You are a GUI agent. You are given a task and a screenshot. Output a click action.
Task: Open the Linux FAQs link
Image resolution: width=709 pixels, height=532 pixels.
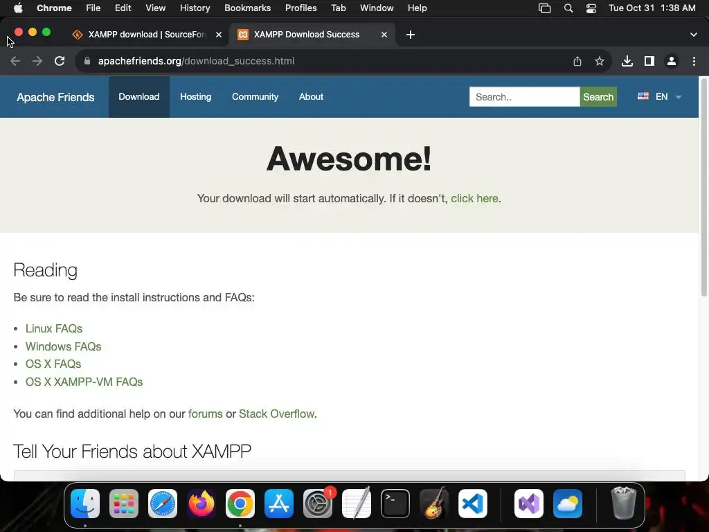[54, 328]
